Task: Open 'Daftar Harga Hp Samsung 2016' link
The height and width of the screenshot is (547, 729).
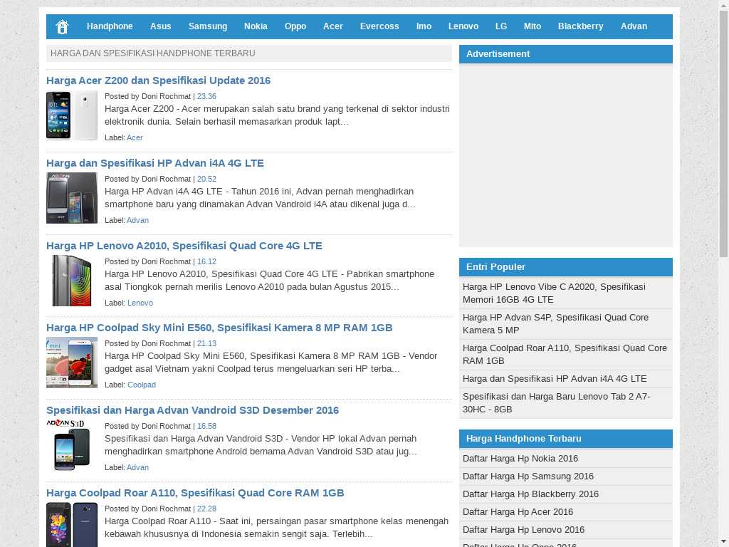Action: pos(528,476)
